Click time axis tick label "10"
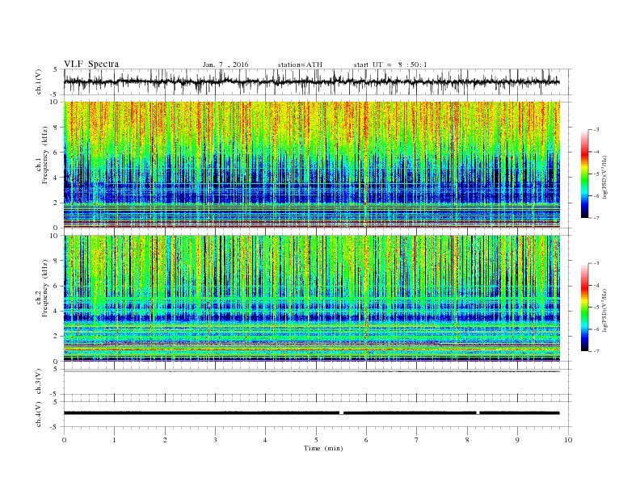Screen dimensions: 640x494 pyautogui.click(x=568, y=440)
